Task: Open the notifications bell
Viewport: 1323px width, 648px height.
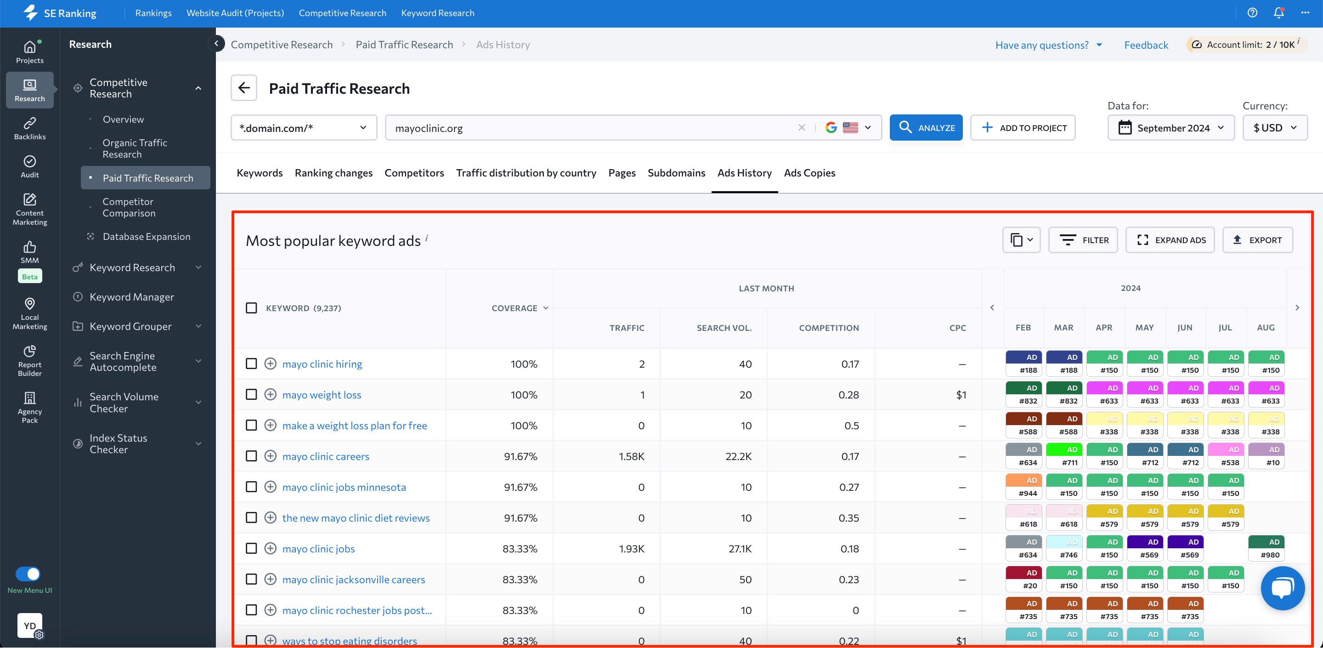Action: pyautogui.click(x=1279, y=13)
